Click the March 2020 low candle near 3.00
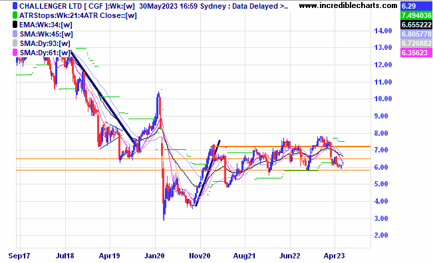The height and width of the screenshot is (263, 433). pos(164,210)
